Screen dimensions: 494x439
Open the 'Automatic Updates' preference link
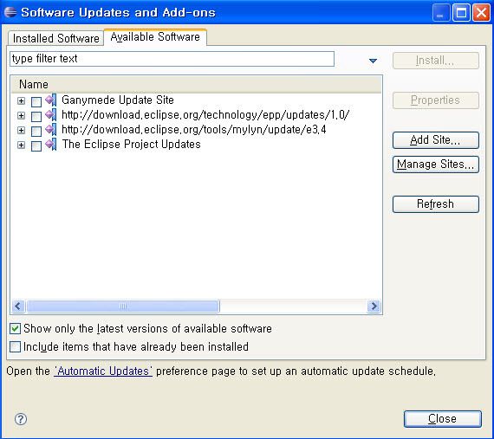[x=103, y=371]
